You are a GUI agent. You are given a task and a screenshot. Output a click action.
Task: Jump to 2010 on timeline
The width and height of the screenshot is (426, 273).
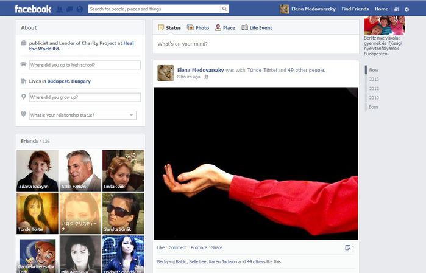[374, 98]
